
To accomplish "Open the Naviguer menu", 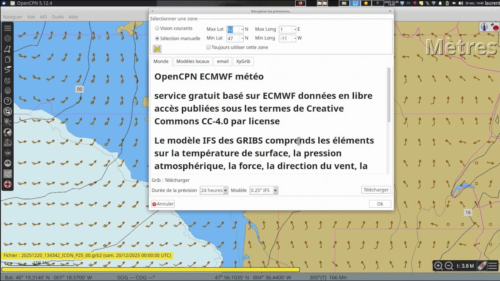I will pos(12,17).
